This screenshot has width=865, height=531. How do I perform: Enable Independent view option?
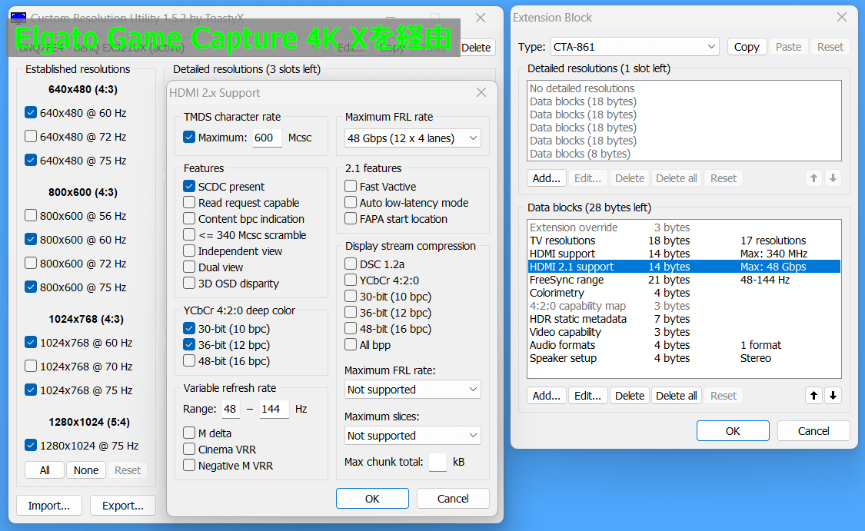coord(189,251)
